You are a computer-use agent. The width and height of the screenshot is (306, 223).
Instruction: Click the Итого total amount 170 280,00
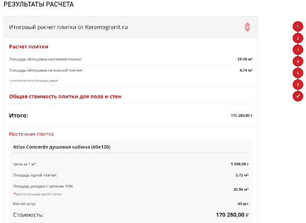(x=241, y=116)
